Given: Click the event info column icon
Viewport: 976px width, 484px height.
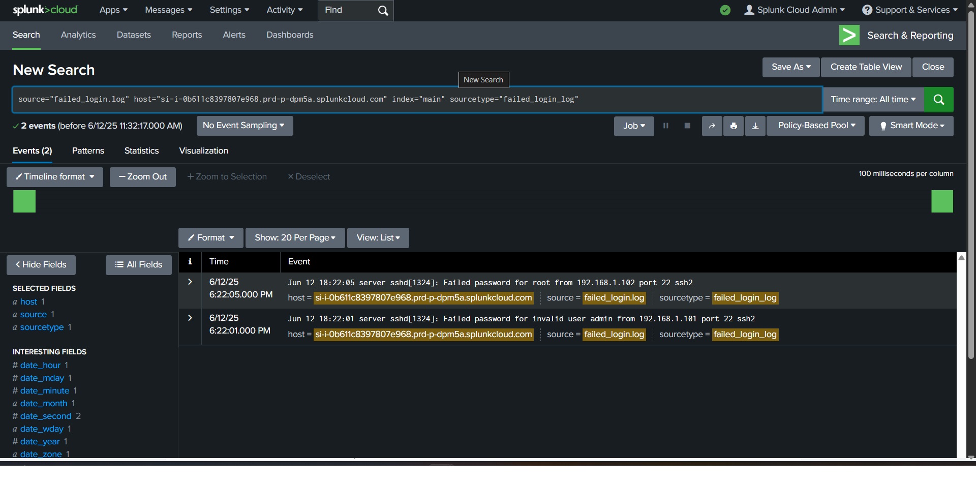Looking at the screenshot, I should [x=190, y=261].
